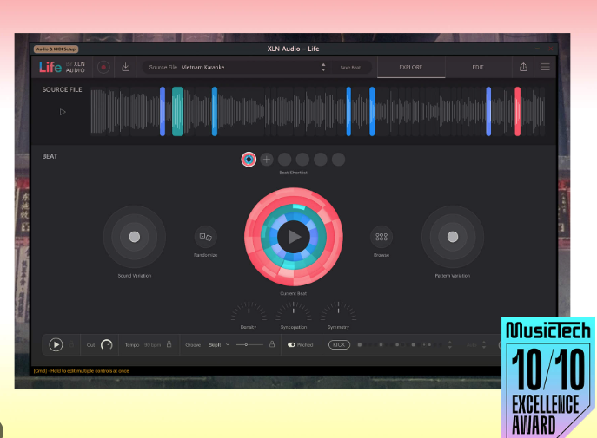597x438 pixels.
Task: Click the Tempo 90 bpm value
Action: click(152, 345)
